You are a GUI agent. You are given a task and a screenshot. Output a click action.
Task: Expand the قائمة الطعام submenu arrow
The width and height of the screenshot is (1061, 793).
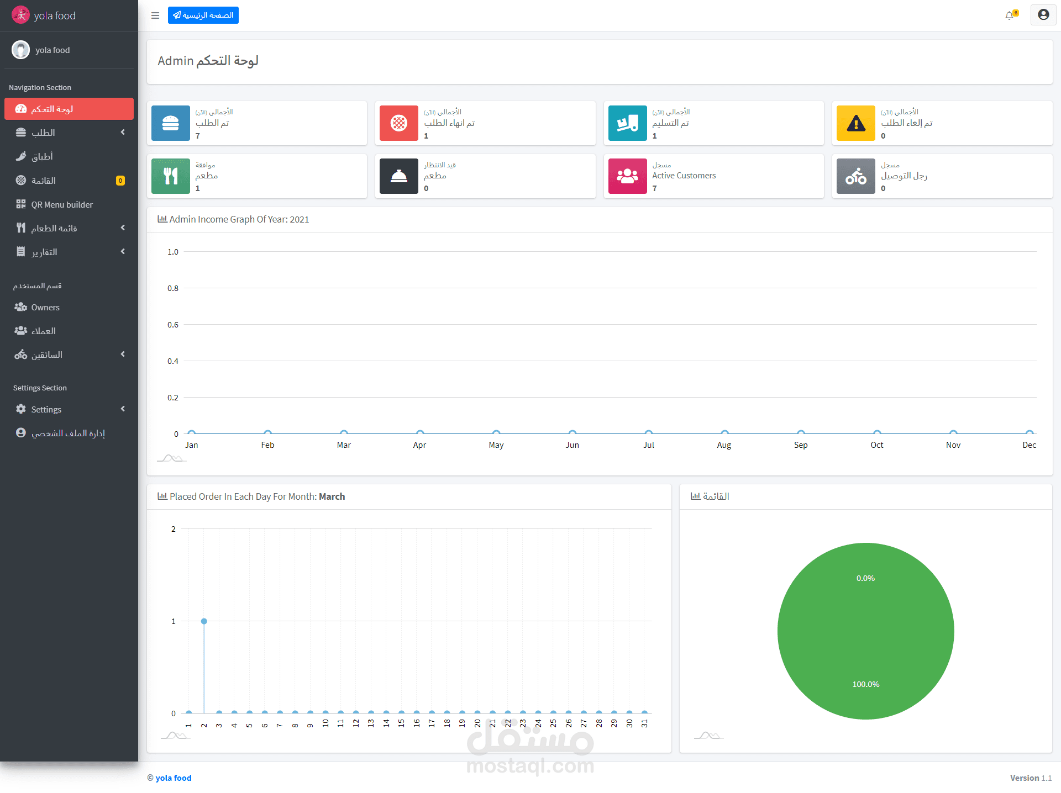123,228
